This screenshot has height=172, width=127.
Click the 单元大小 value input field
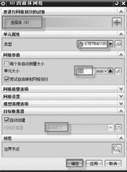click(84, 71)
